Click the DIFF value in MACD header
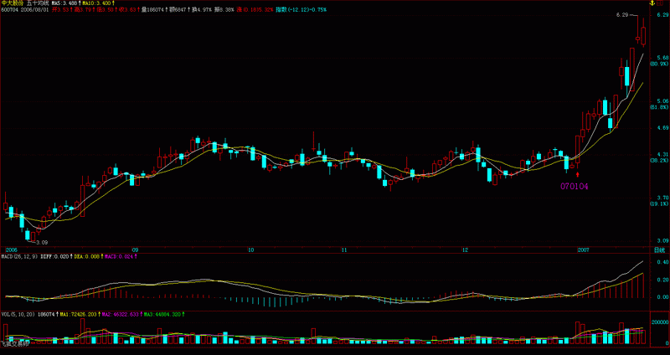Image resolution: width=670 pixels, height=355 pixels. tap(56, 256)
